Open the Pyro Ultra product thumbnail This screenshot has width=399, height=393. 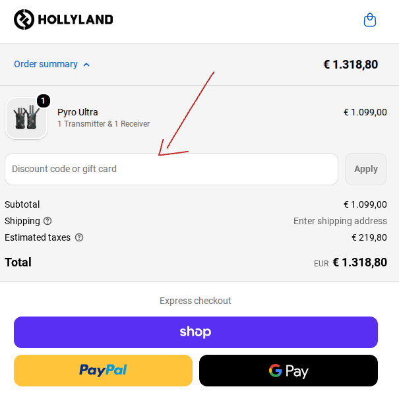click(26, 119)
